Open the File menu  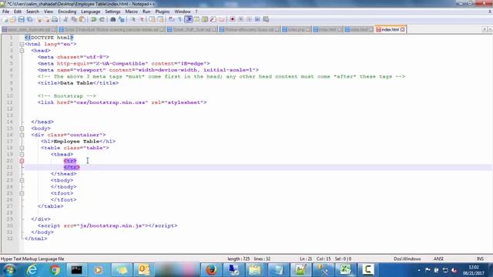click(5, 12)
